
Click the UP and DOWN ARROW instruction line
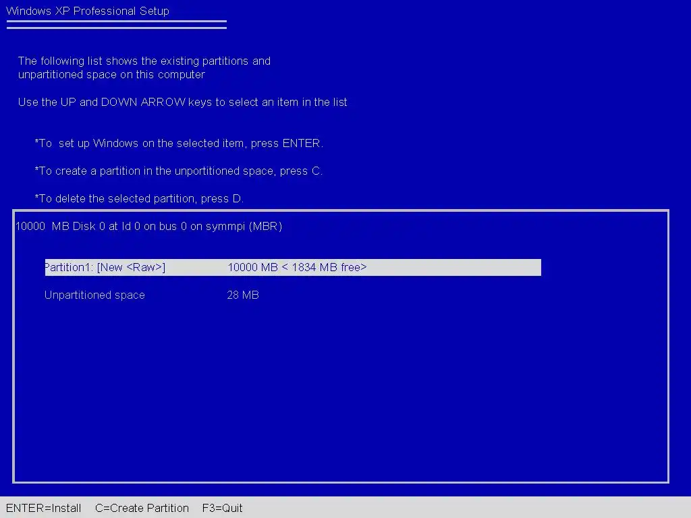[182, 103]
